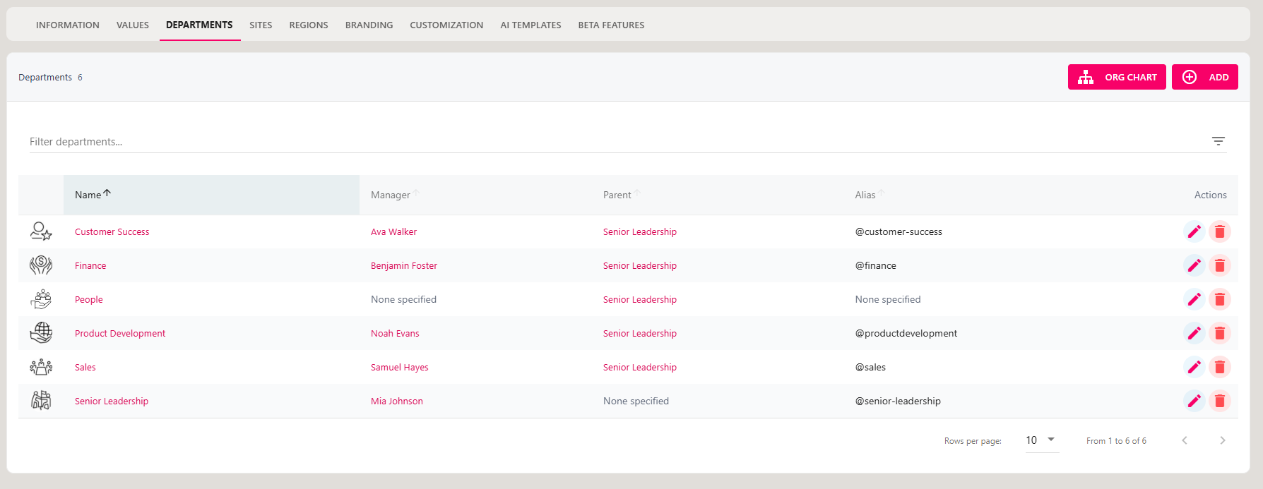The height and width of the screenshot is (489, 1263).
Task: Delete the Sales department
Action: [1219, 367]
